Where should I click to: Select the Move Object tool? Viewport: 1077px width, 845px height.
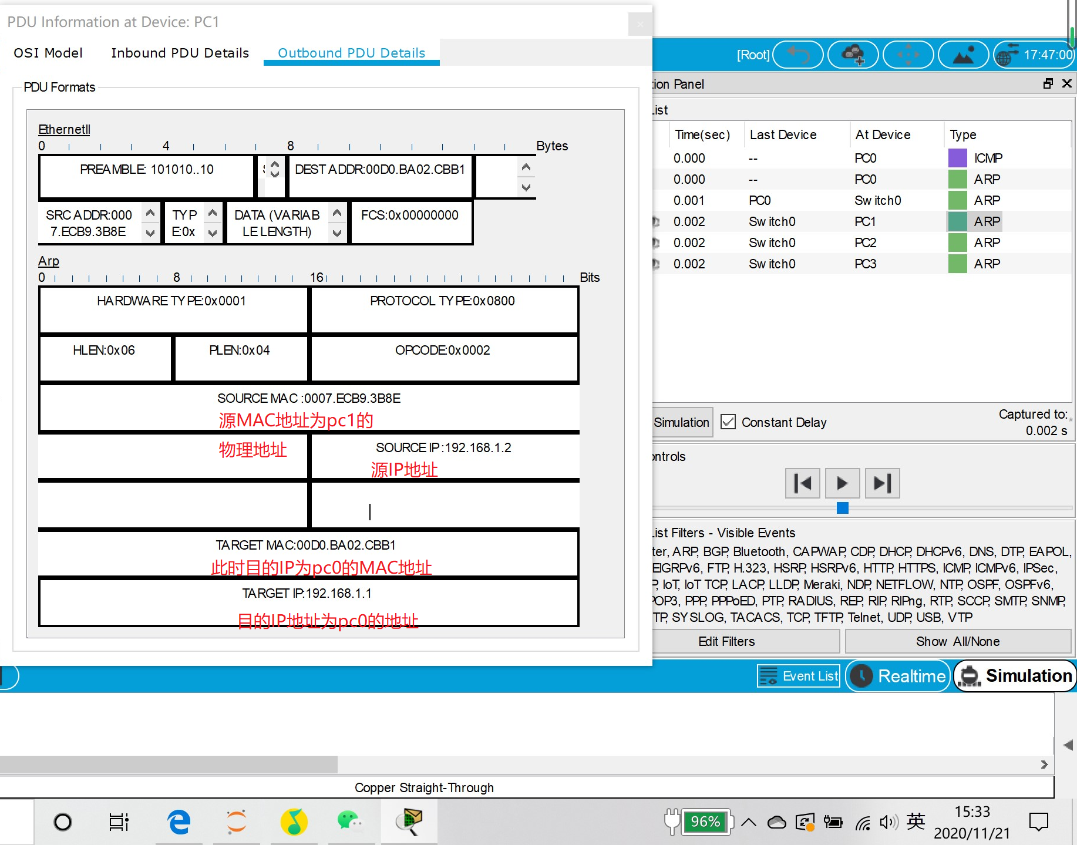click(x=908, y=54)
